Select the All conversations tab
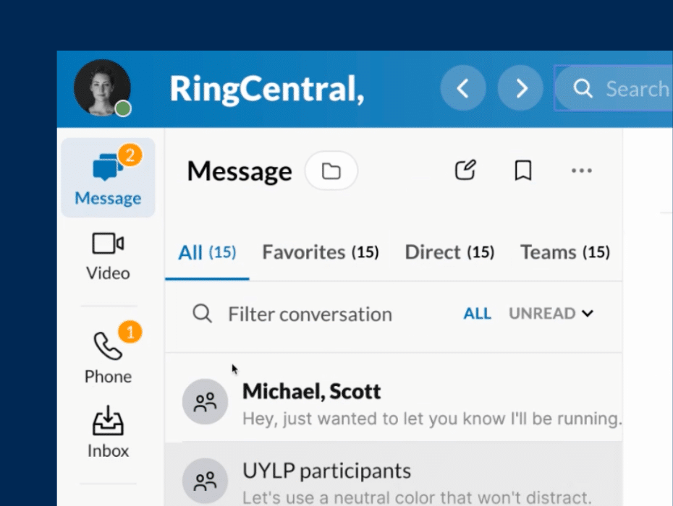 (207, 252)
